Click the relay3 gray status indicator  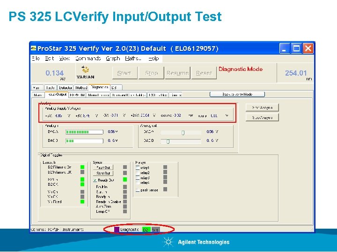165,177
